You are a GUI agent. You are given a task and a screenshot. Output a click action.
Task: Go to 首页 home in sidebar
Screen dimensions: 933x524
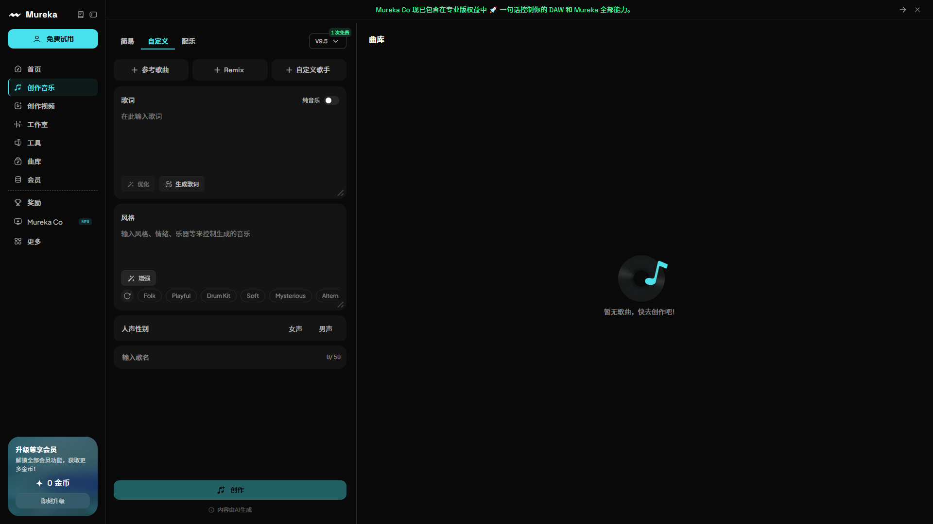(x=52, y=69)
